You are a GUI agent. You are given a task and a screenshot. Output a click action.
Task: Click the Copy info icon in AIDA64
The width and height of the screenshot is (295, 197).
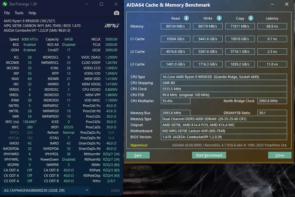pos(250,18)
